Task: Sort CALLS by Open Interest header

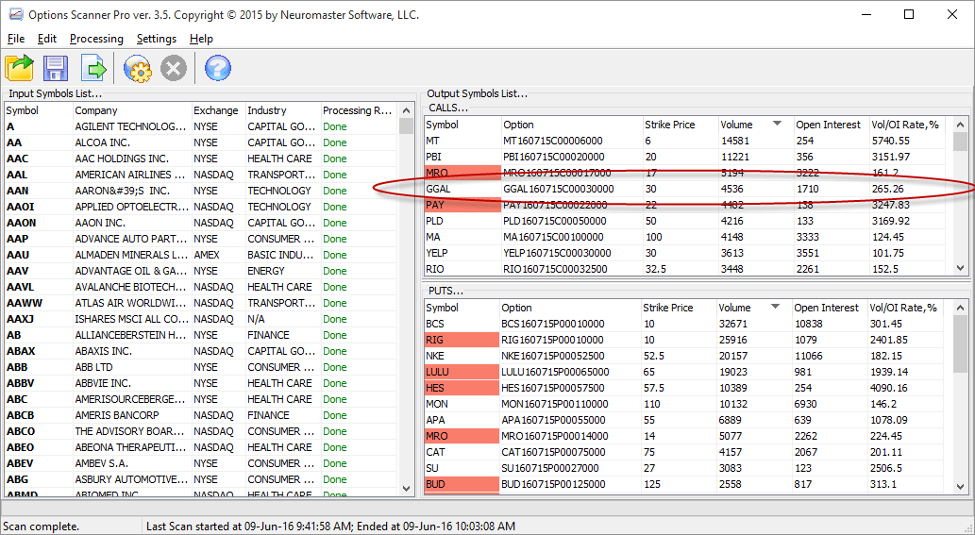Action: pyautogui.click(x=832, y=125)
